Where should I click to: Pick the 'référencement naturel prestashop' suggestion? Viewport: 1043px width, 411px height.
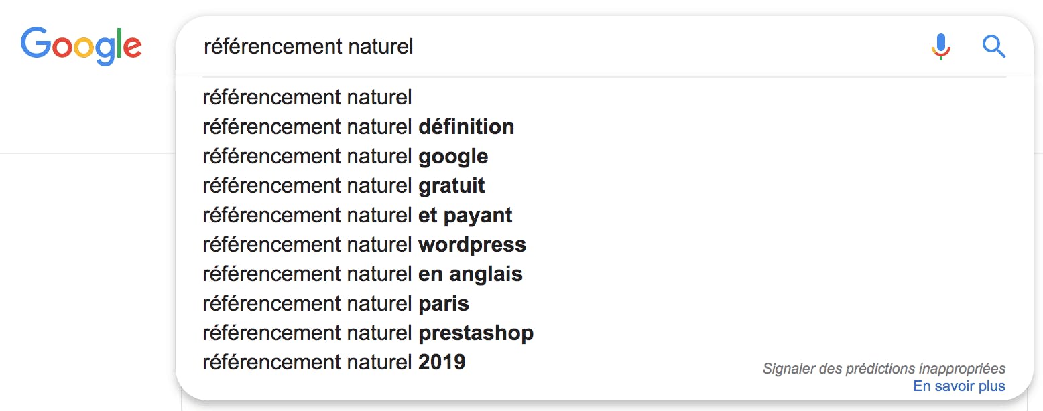368,333
